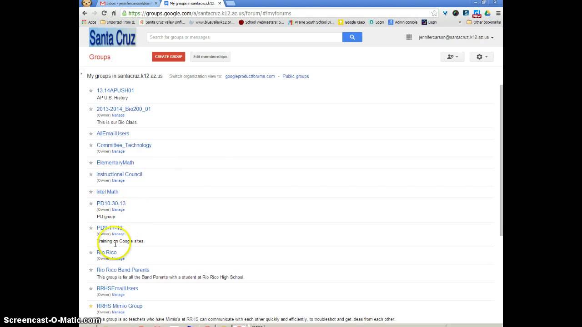Open the jennifercarson account dropdown
582x327 pixels.
tap(456, 37)
